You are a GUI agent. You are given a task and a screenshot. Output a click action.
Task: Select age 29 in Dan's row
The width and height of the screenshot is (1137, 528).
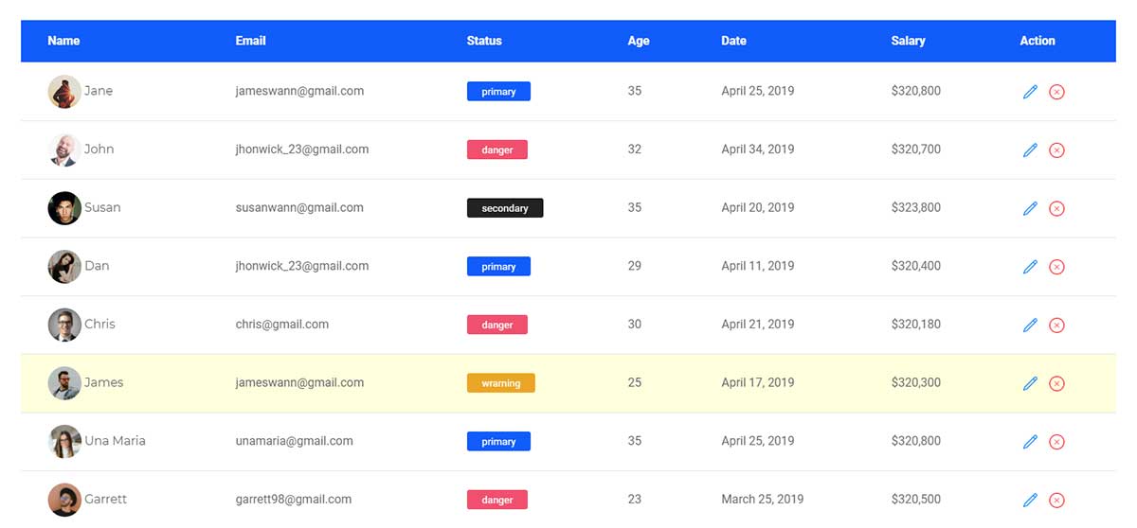(x=635, y=267)
